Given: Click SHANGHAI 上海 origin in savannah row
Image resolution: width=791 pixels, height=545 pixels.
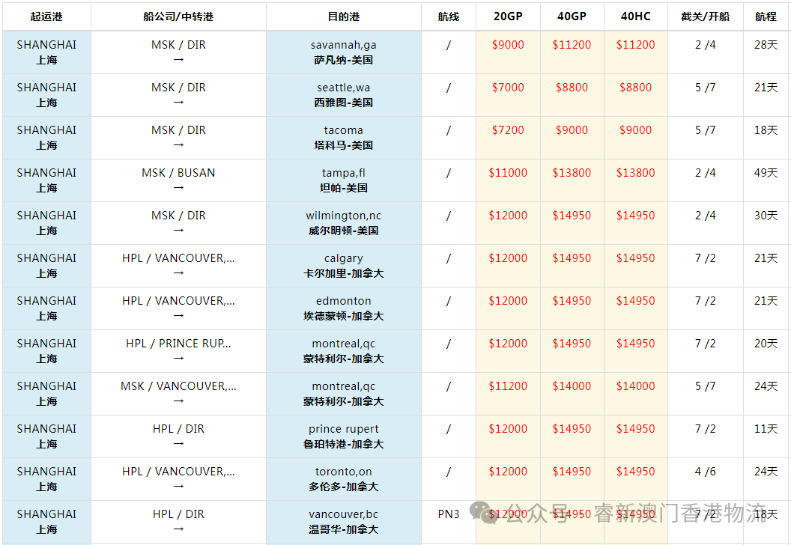Looking at the screenshot, I should pyautogui.click(x=46, y=52).
